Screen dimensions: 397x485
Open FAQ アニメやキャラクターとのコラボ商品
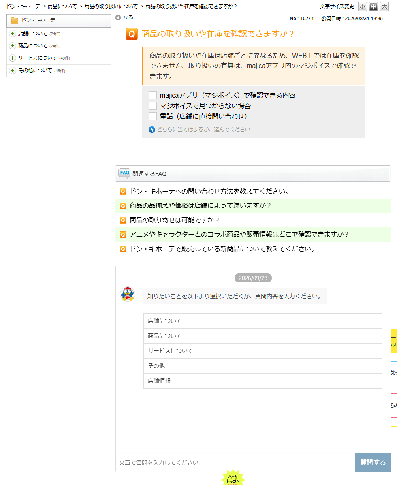click(x=239, y=235)
